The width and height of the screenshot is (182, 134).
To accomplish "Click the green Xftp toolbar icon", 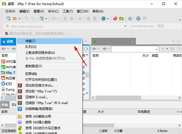I will pyautogui.click(x=121, y=19).
